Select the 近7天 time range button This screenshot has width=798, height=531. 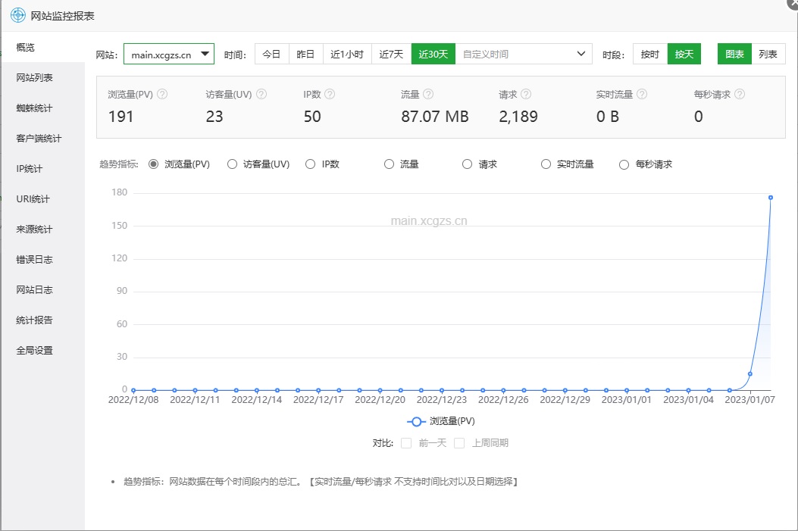pos(391,54)
